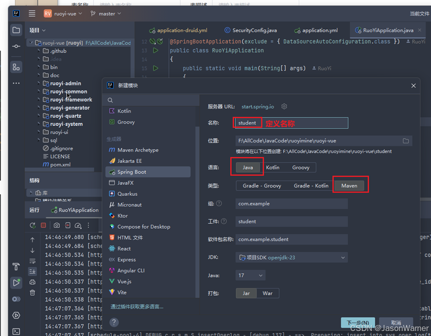Image resolution: width=431 pixels, height=336 pixels.
Task: Open server URL settings gear
Action: tap(284, 106)
